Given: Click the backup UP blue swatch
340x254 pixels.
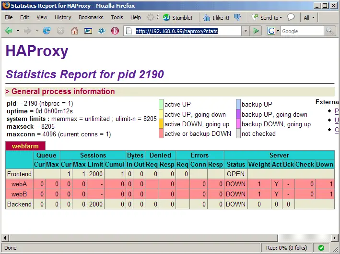Looking at the screenshot, I should pyautogui.click(x=238, y=104).
